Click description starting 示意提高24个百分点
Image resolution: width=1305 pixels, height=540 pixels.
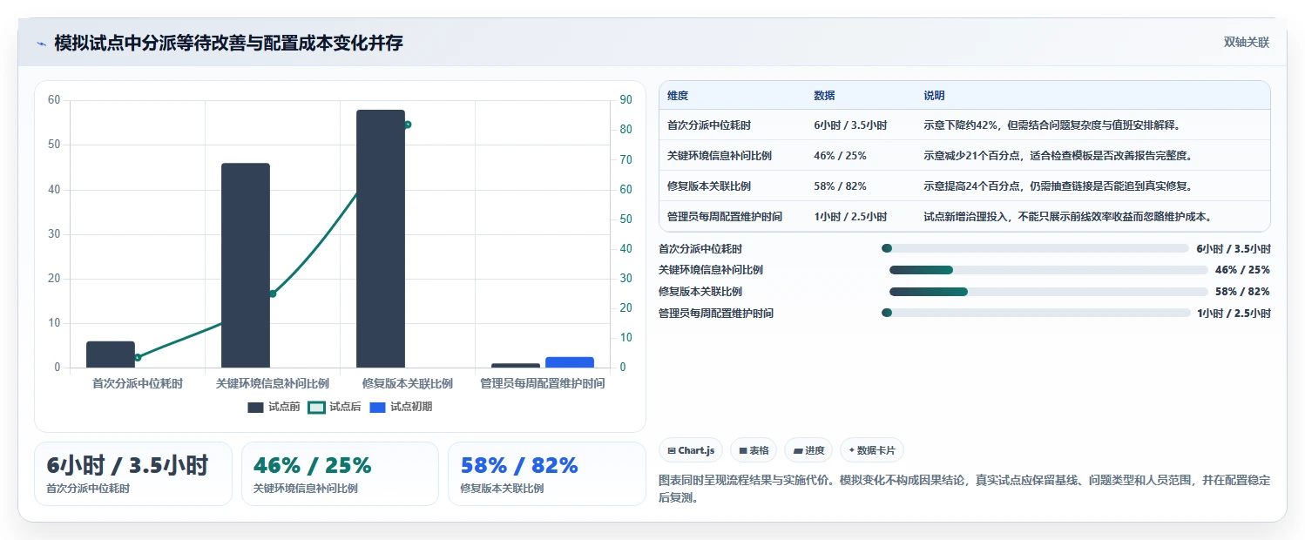coord(1058,186)
